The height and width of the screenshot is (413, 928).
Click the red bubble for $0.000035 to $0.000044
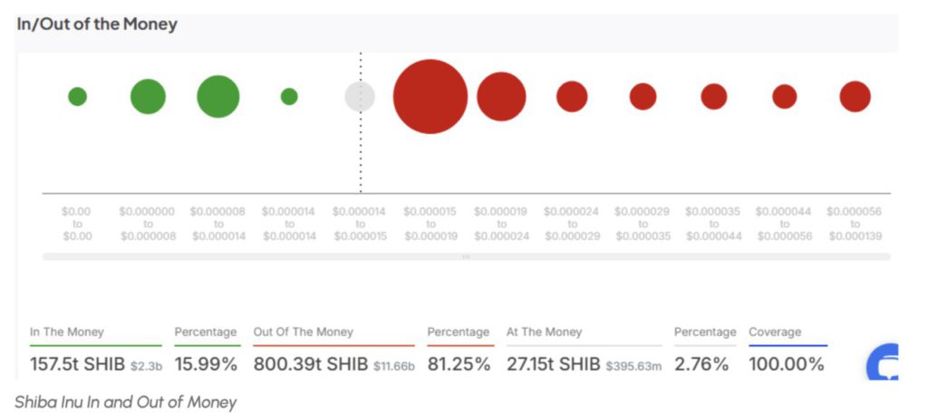[x=714, y=97]
